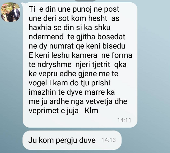Click the line 'veprimet e juja'
170x153 pixels.
click(x=54, y=111)
